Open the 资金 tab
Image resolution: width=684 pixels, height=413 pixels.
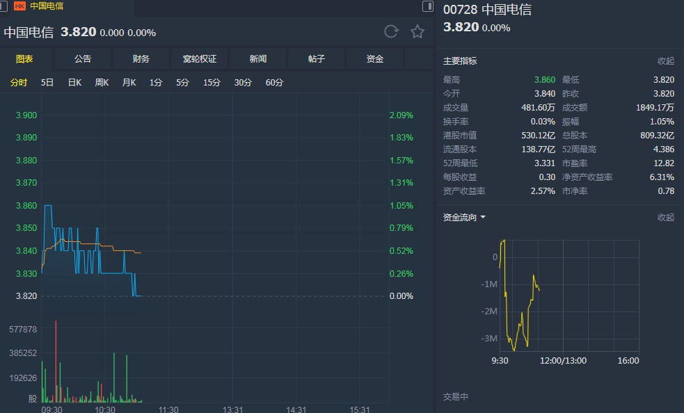pos(375,59)
